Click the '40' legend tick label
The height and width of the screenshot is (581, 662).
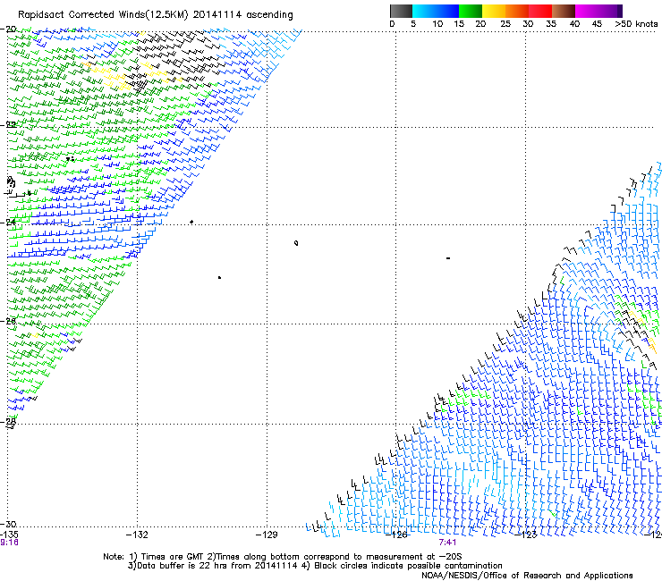click(574, 24)
